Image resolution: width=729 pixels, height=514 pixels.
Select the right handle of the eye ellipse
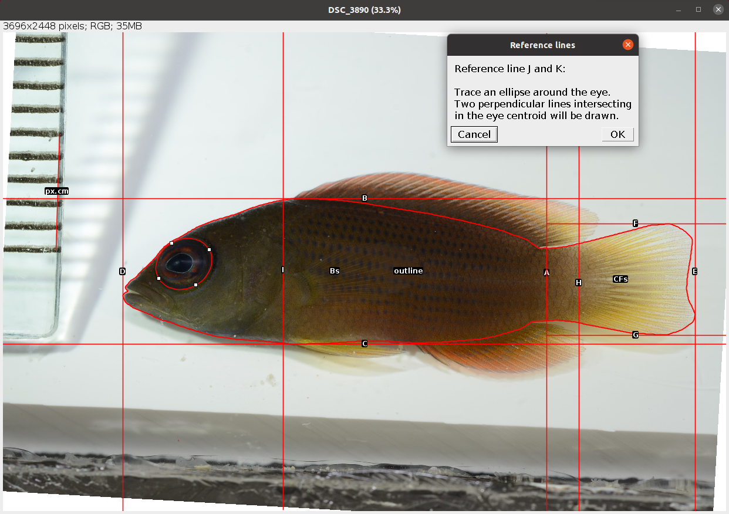(x=209, y=251)
